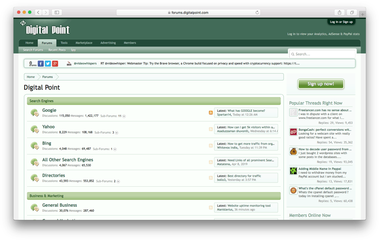This screenshot has width=379, height=240.
Task: Open Safari's show all tabs icon
Action: click(x=352, y=12)
